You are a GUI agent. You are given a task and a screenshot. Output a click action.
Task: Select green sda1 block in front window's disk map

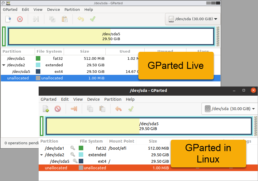42,126
